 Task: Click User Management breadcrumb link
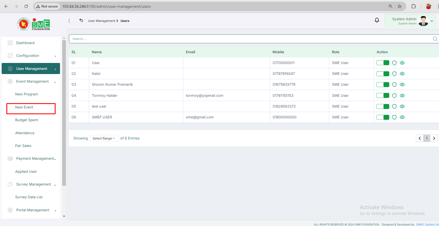[x=101, y=21]
